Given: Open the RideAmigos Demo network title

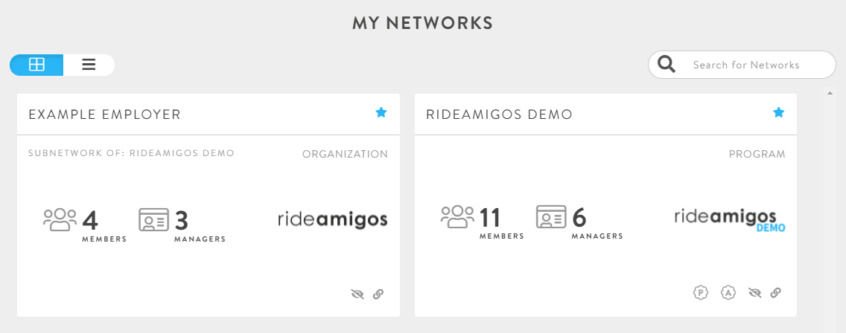Looking at the screenshot, I should 499,114.
